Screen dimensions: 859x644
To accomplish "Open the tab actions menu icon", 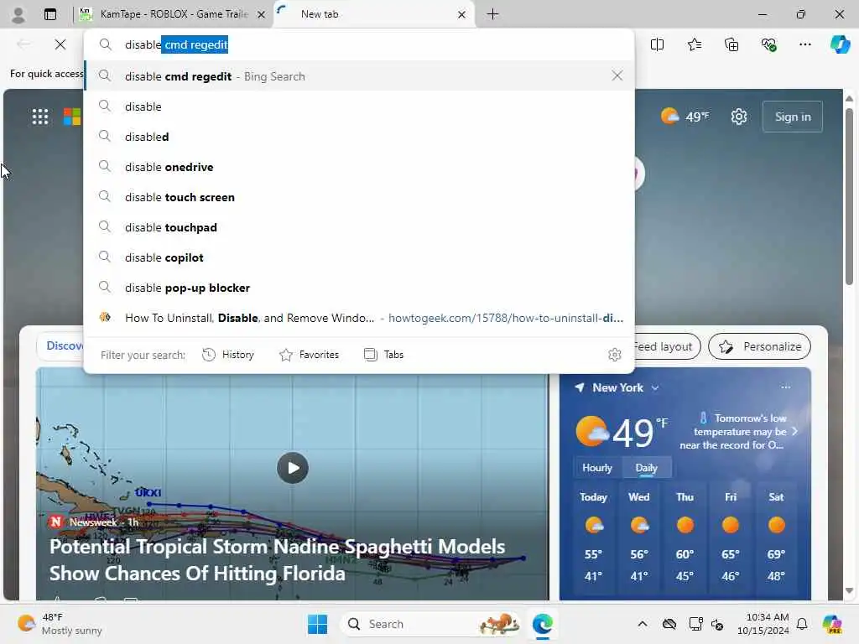I will [x=49, y=15].
